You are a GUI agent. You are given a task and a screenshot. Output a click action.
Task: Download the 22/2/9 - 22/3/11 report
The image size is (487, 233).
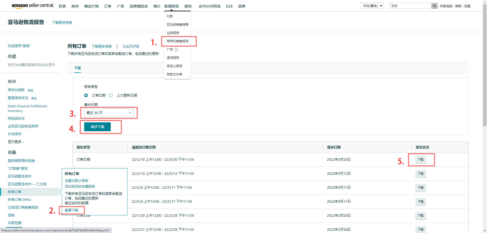(421, 188)
